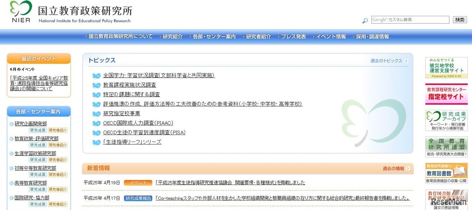Image resolution: width=472 pixels, height=210 pixels.
Task: Open 特定の課題に関する調査 link
Action: pyautogui.click(x=132, y=95)
